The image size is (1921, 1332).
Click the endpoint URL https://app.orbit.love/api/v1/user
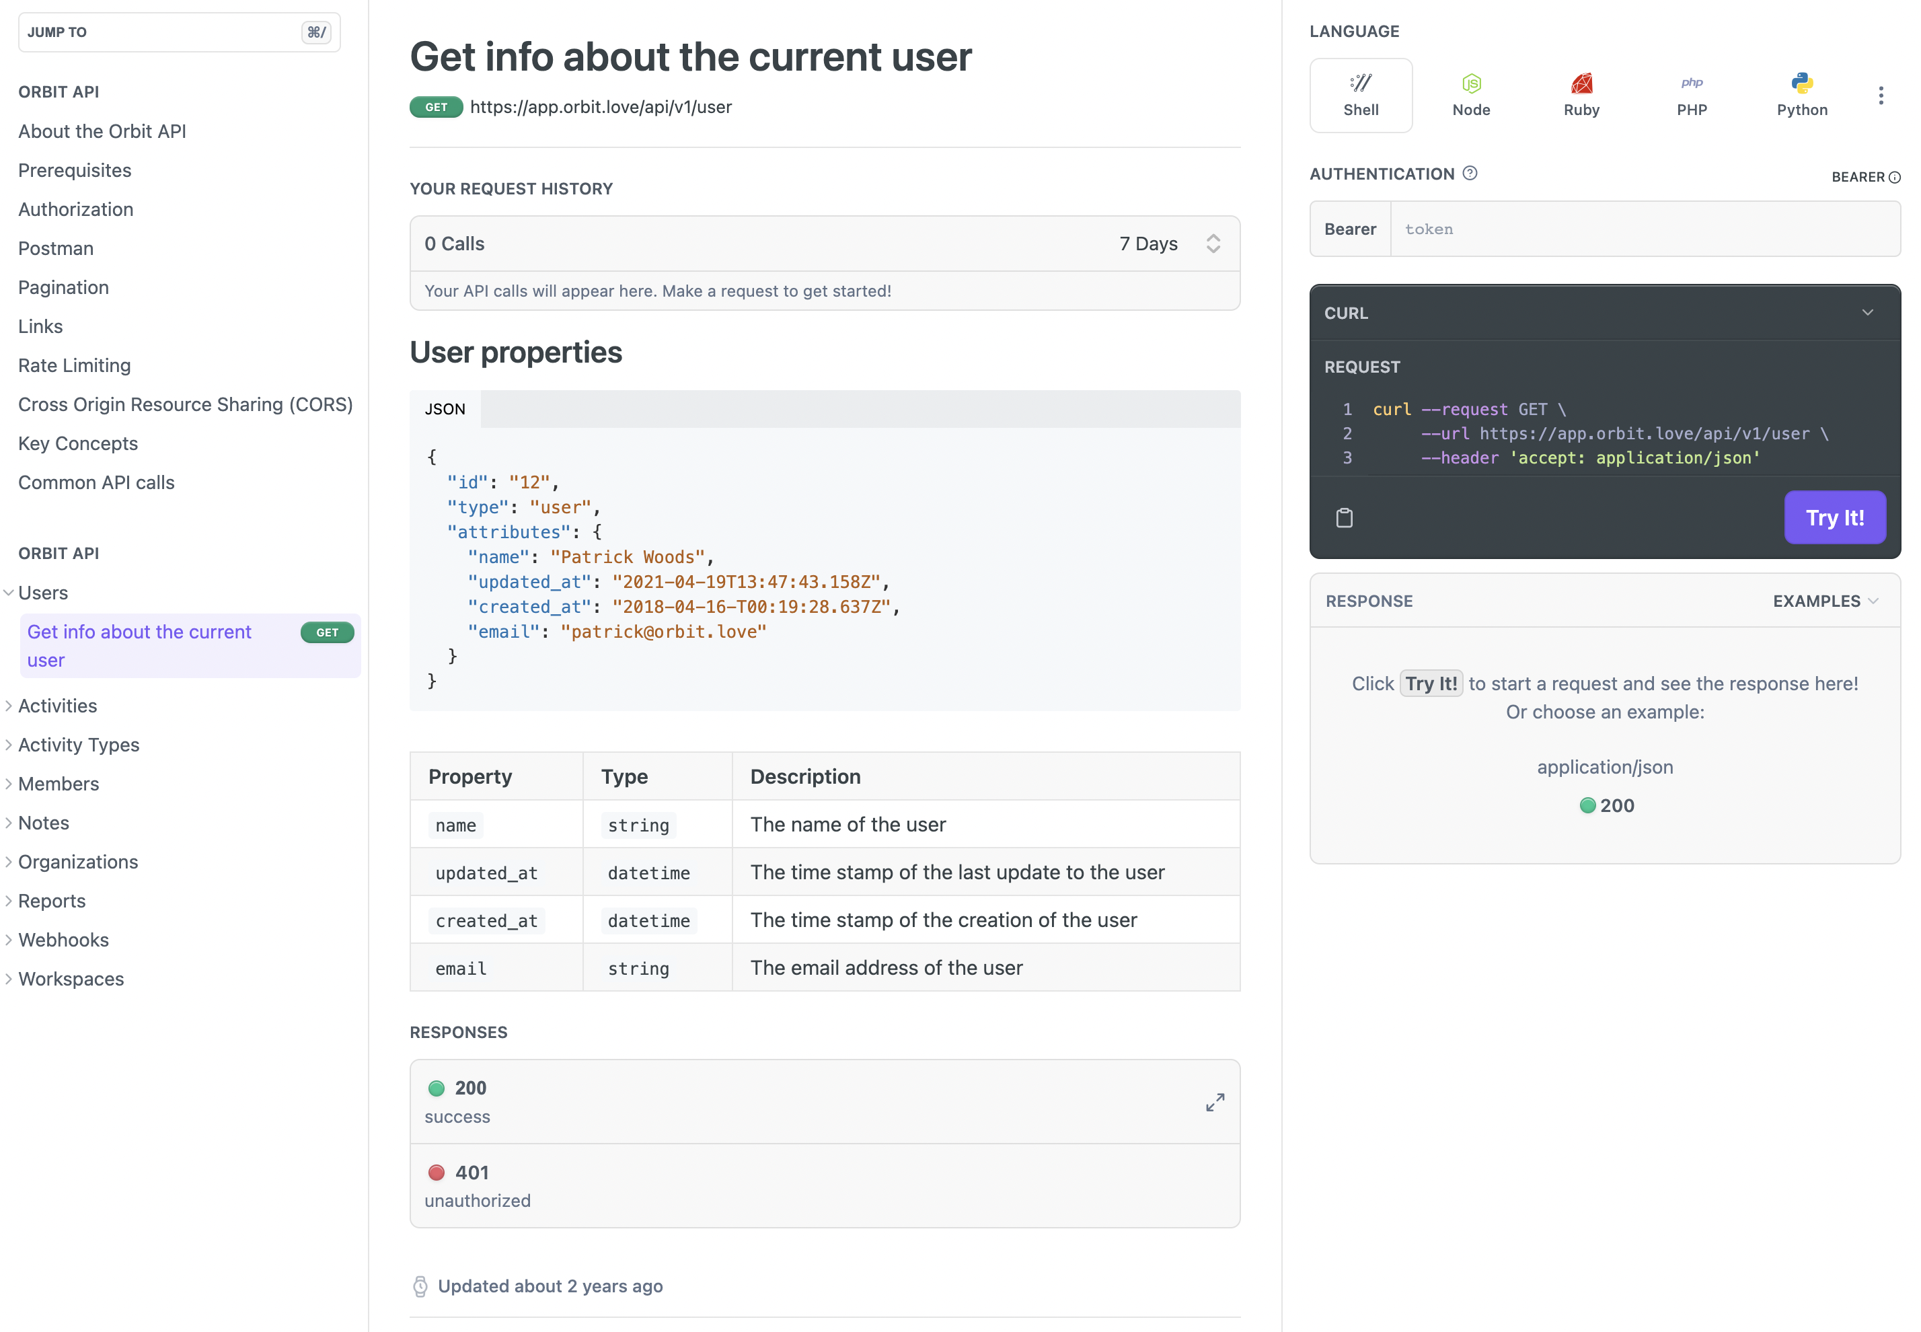click(x=601, y=107)
